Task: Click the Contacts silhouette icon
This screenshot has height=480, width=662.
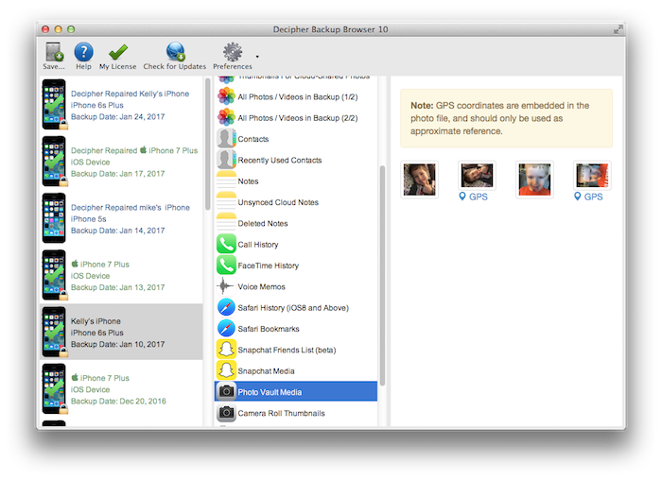Action: (x=226, y=139)
